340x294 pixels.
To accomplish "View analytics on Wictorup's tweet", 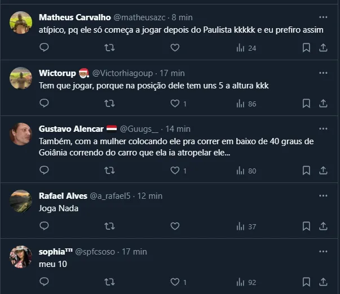I will [x=246, y=104].
